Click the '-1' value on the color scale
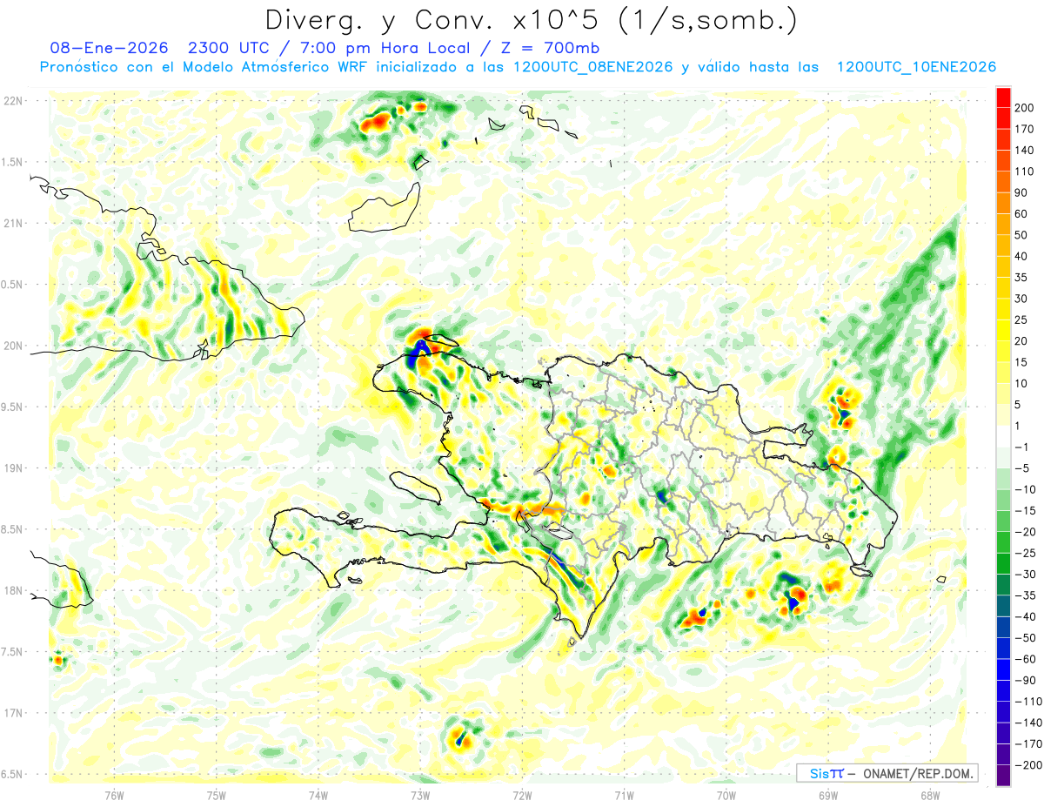This screenshot has height=807, width=1044. [1021, 447]
